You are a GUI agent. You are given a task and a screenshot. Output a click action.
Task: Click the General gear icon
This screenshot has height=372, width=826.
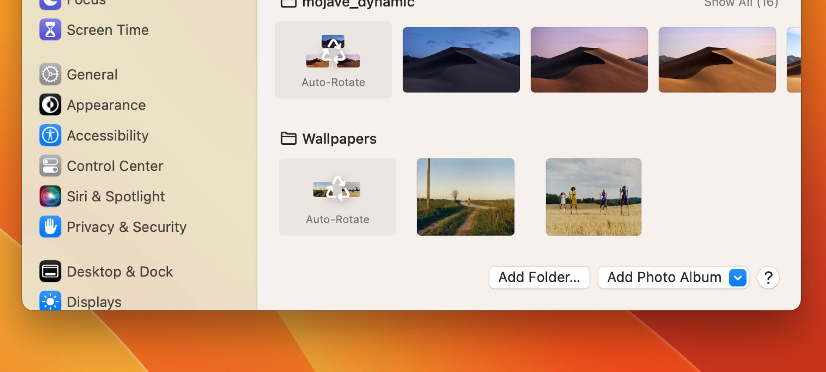point(50,74)
